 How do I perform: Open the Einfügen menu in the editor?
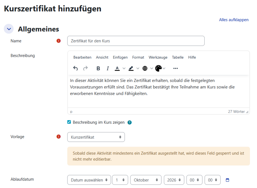(120, 57)
